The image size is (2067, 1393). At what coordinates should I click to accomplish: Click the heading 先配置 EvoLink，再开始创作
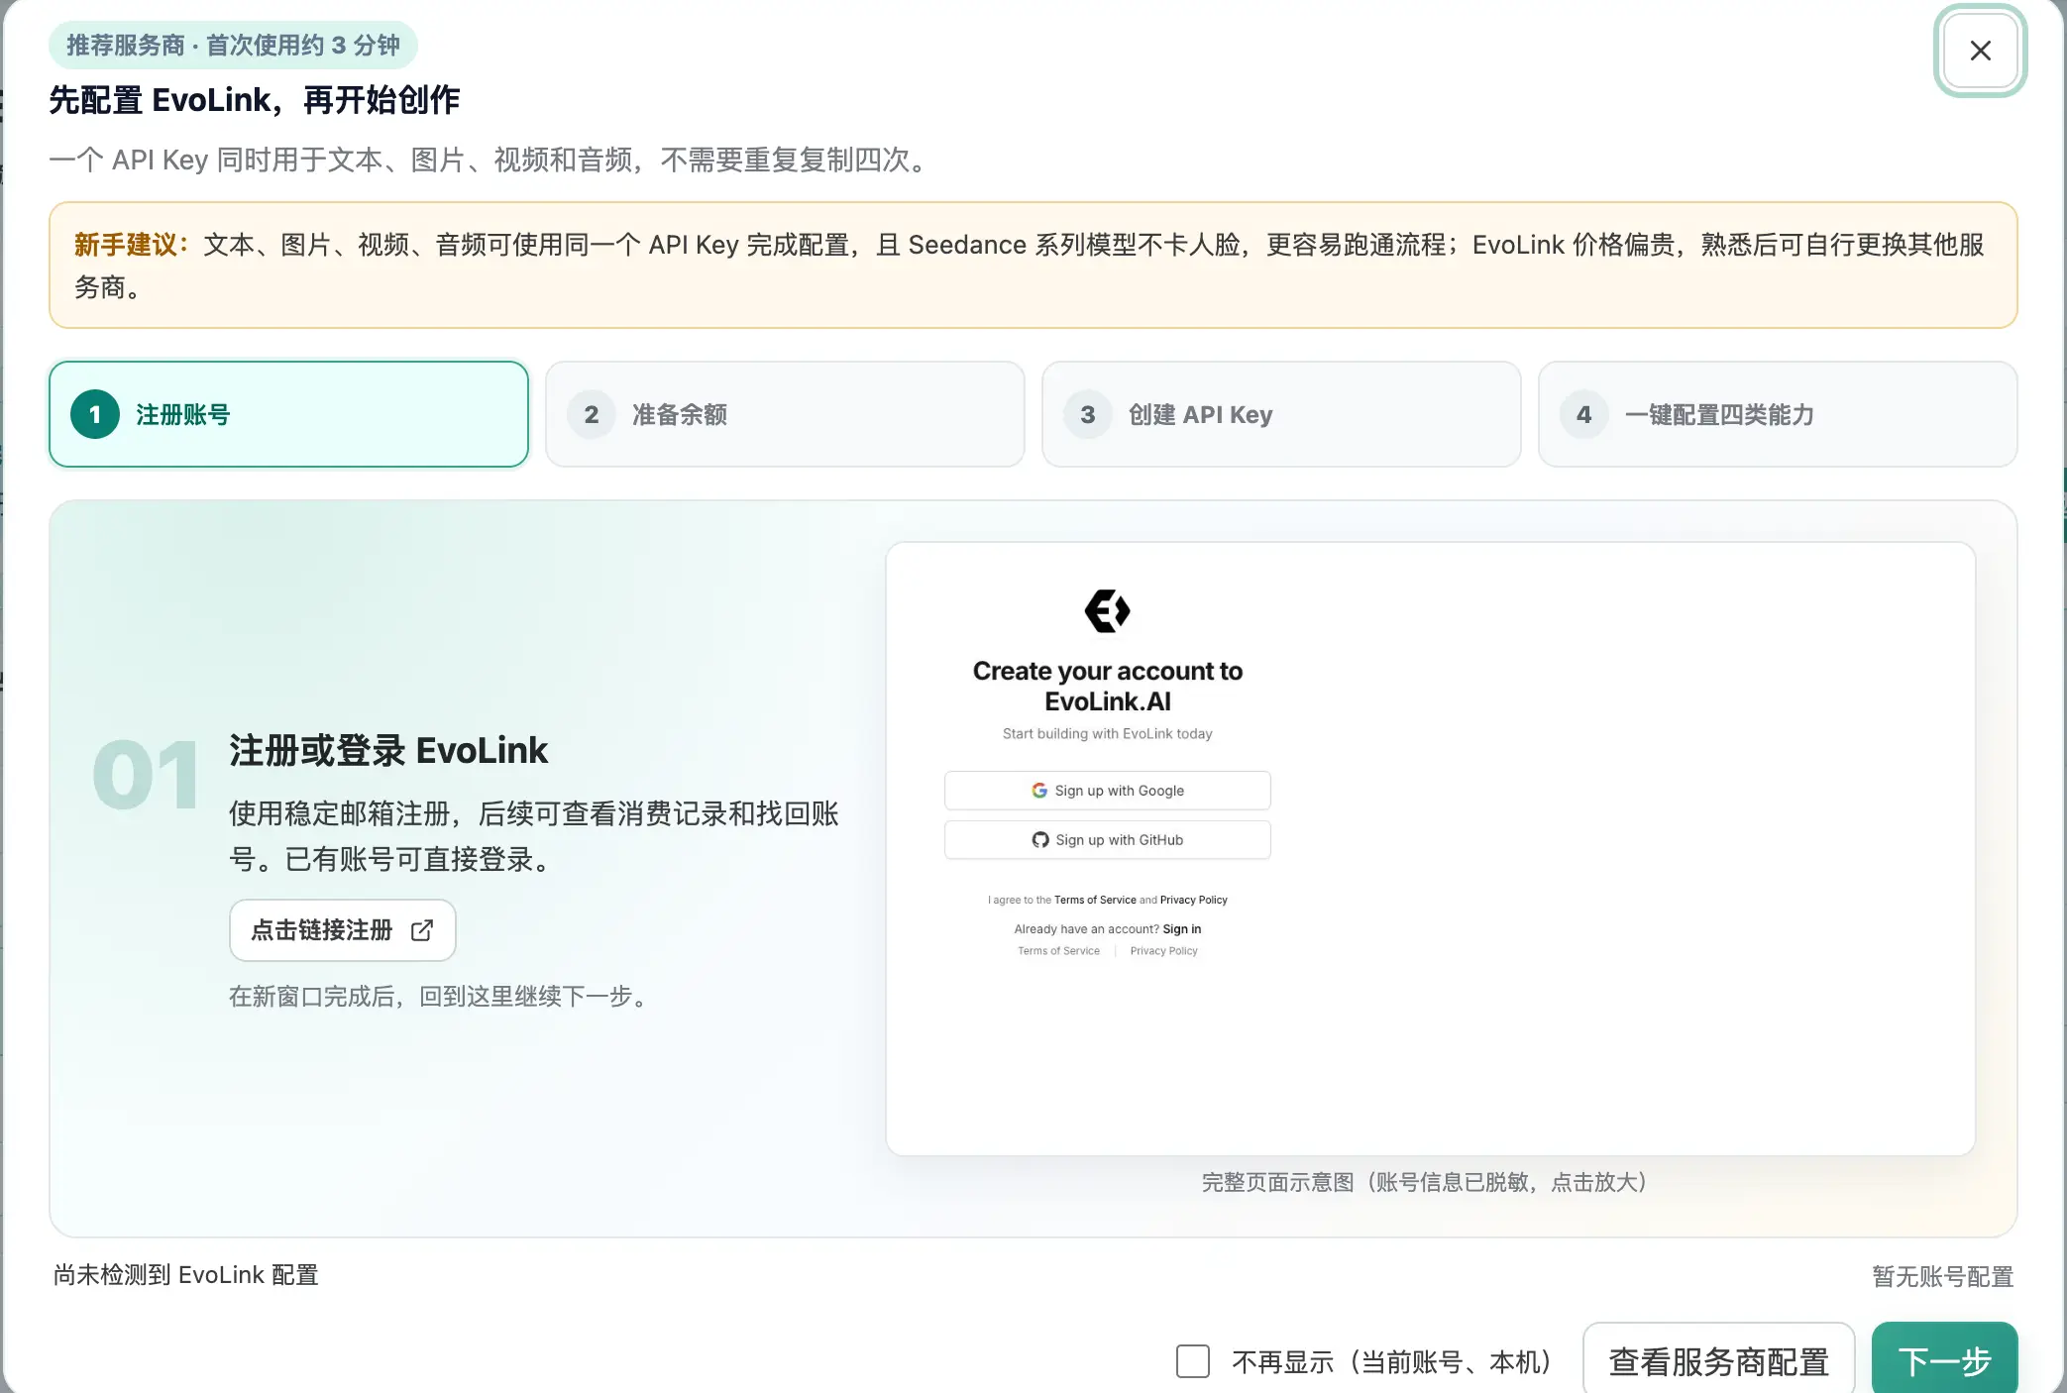click(255, 100)
